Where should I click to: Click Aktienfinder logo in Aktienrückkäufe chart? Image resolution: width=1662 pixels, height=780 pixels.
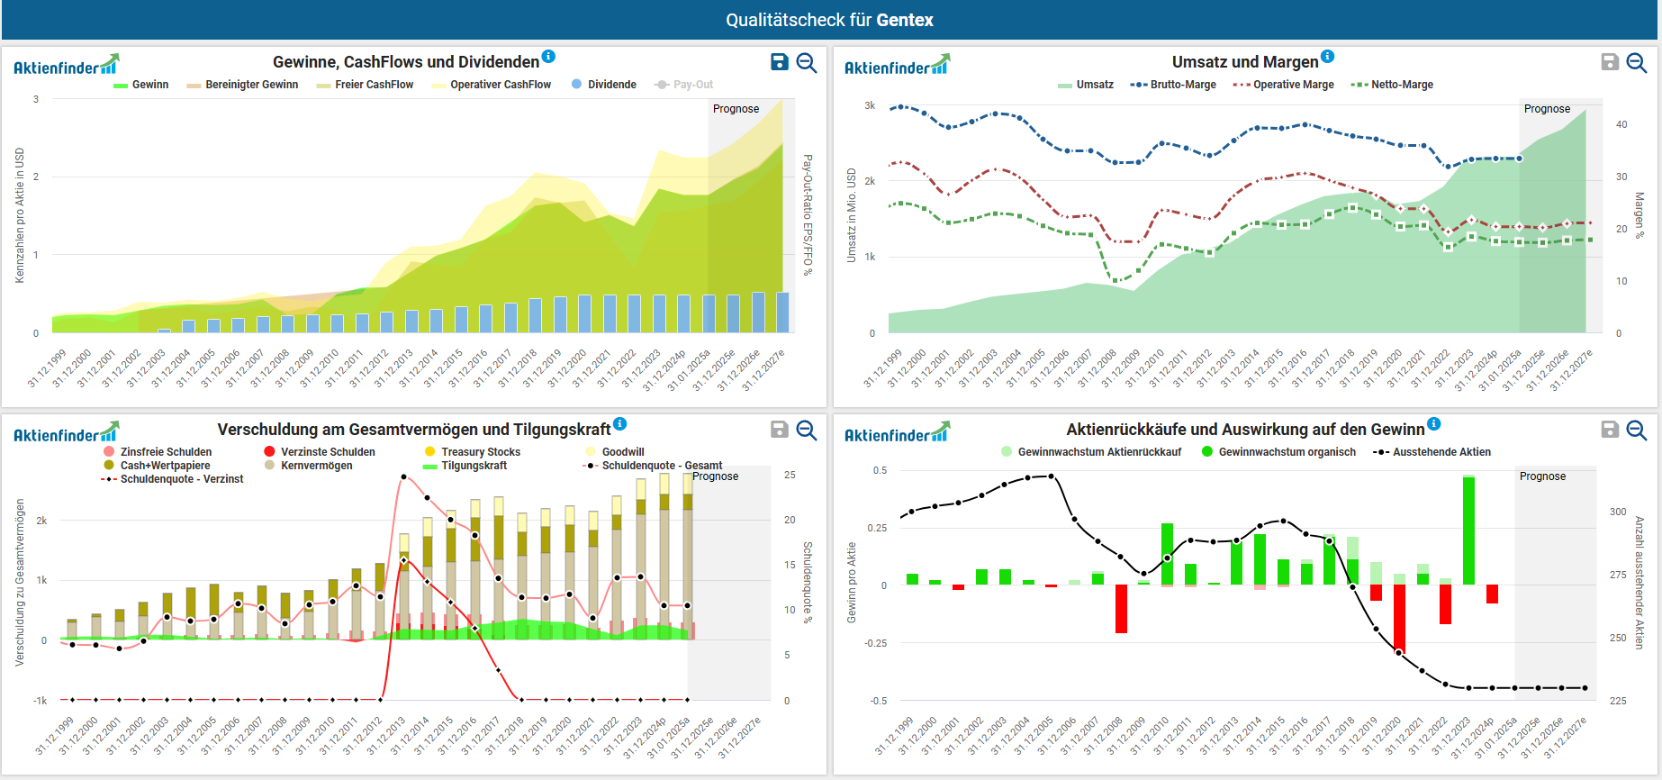[x=897, y=433]
